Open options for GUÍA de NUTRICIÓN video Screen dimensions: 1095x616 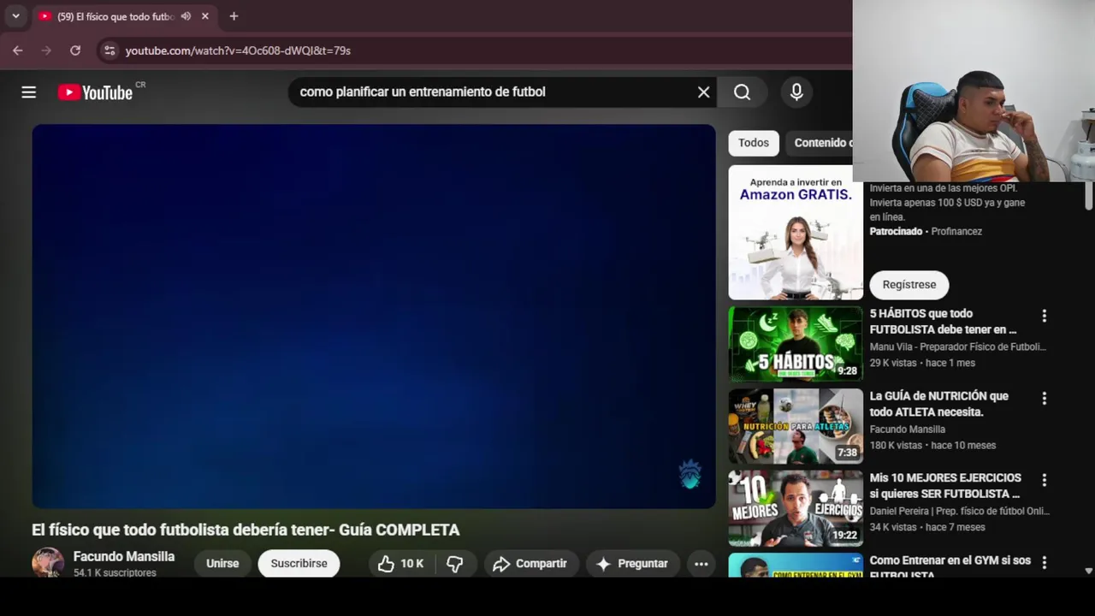(1044, 399)
